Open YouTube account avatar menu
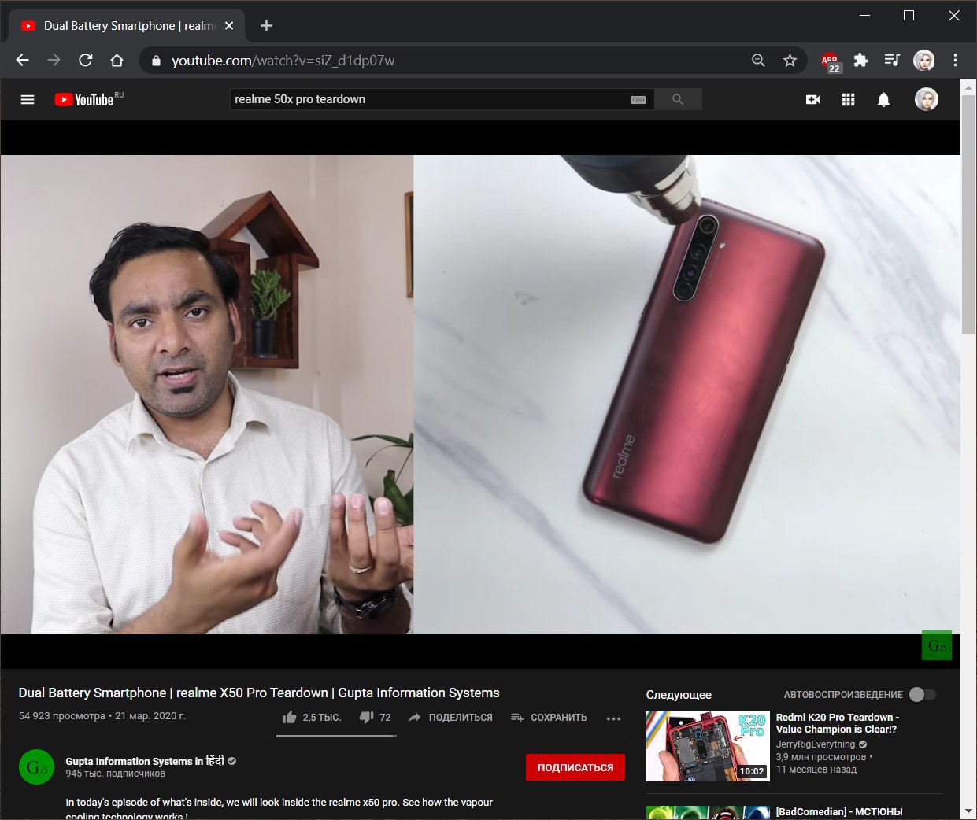 click(x=926, y=99)
